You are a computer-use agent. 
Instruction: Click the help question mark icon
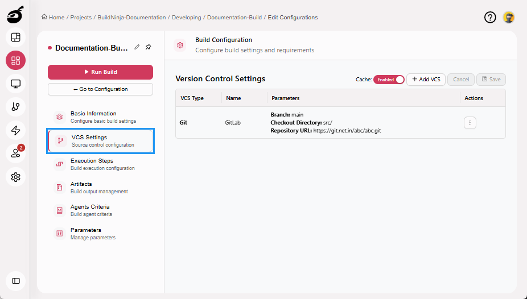490,17
